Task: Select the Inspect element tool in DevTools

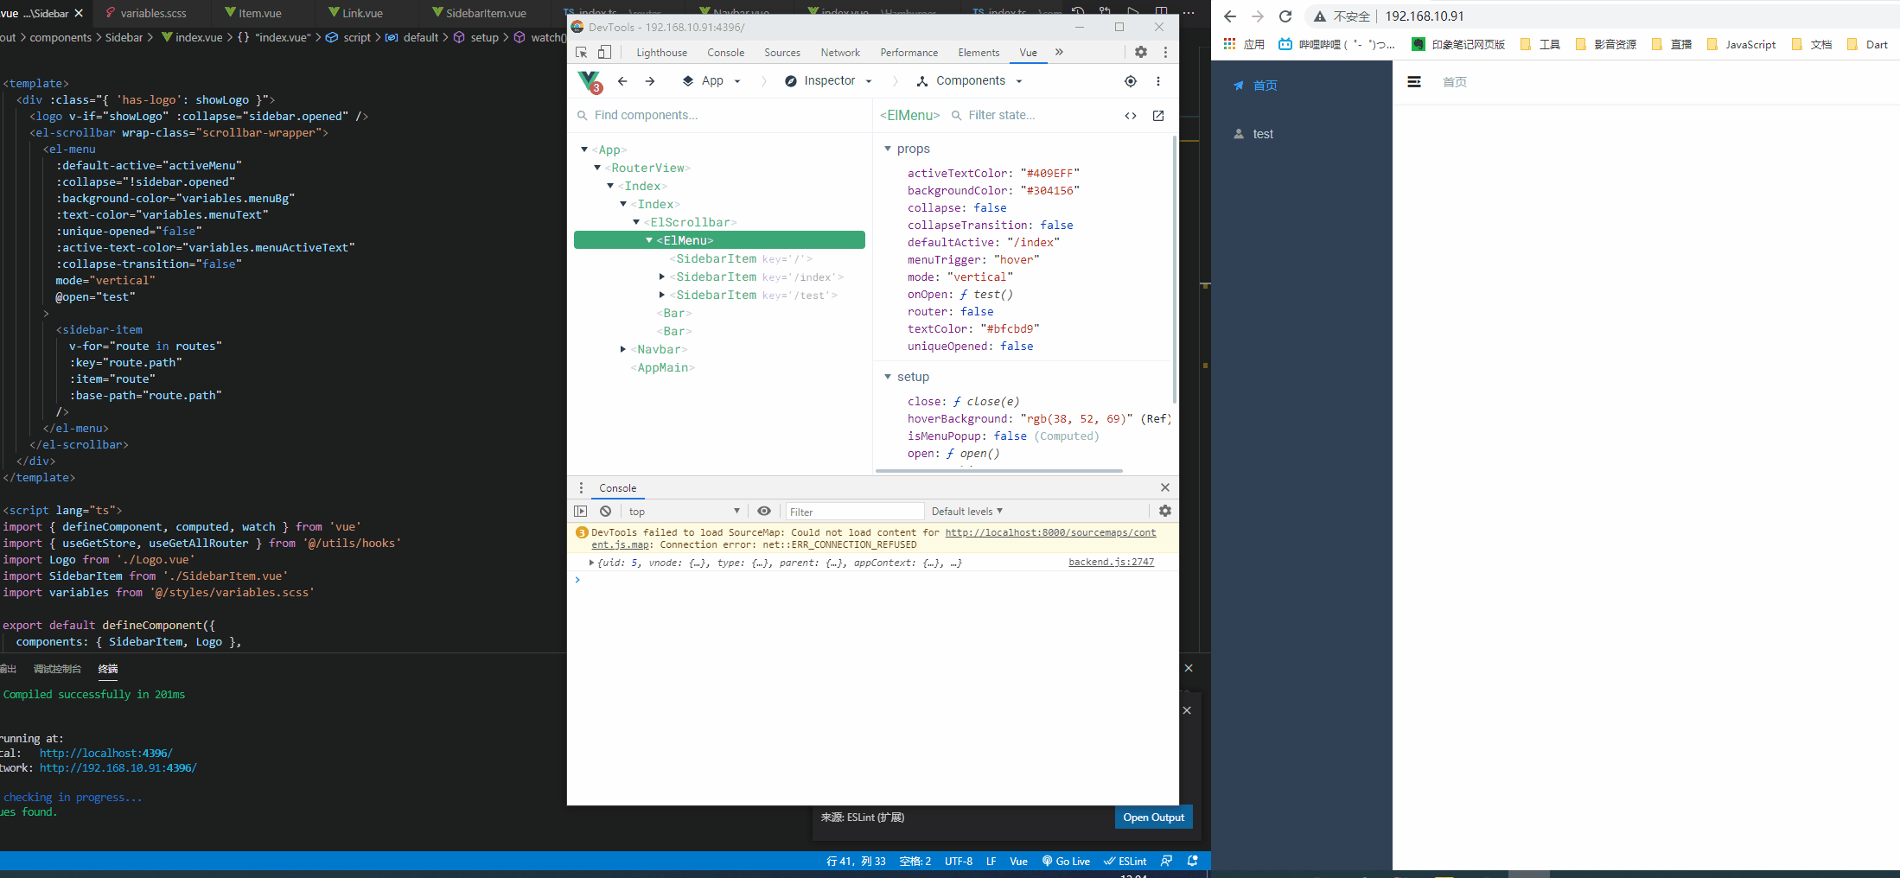Action: pyautogui.click(x=581, y=52)
